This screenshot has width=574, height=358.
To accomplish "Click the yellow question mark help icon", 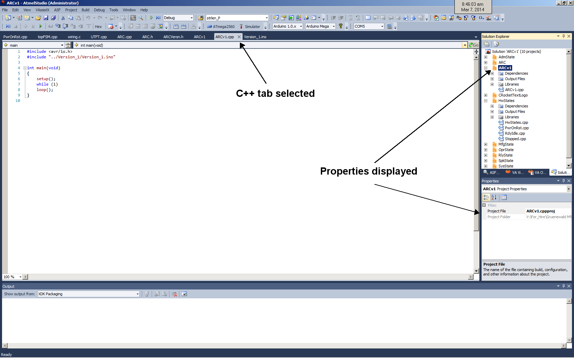I will point(340,26).
